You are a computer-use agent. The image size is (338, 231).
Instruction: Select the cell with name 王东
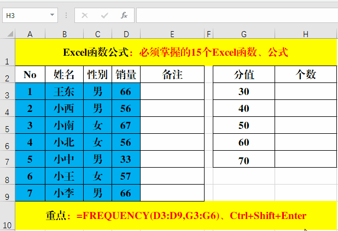(x=64, y=91)
